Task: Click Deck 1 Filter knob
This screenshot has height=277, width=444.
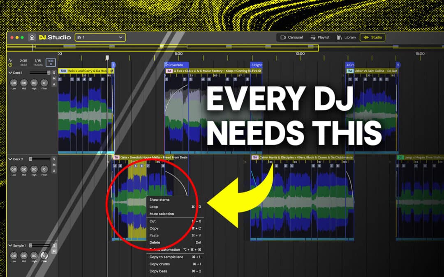Action: click(44, 83)
